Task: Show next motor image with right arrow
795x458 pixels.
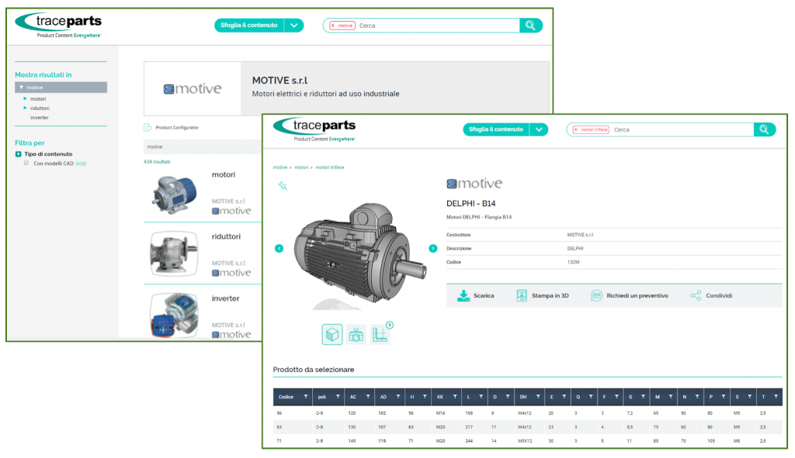Action: point(433,248)
